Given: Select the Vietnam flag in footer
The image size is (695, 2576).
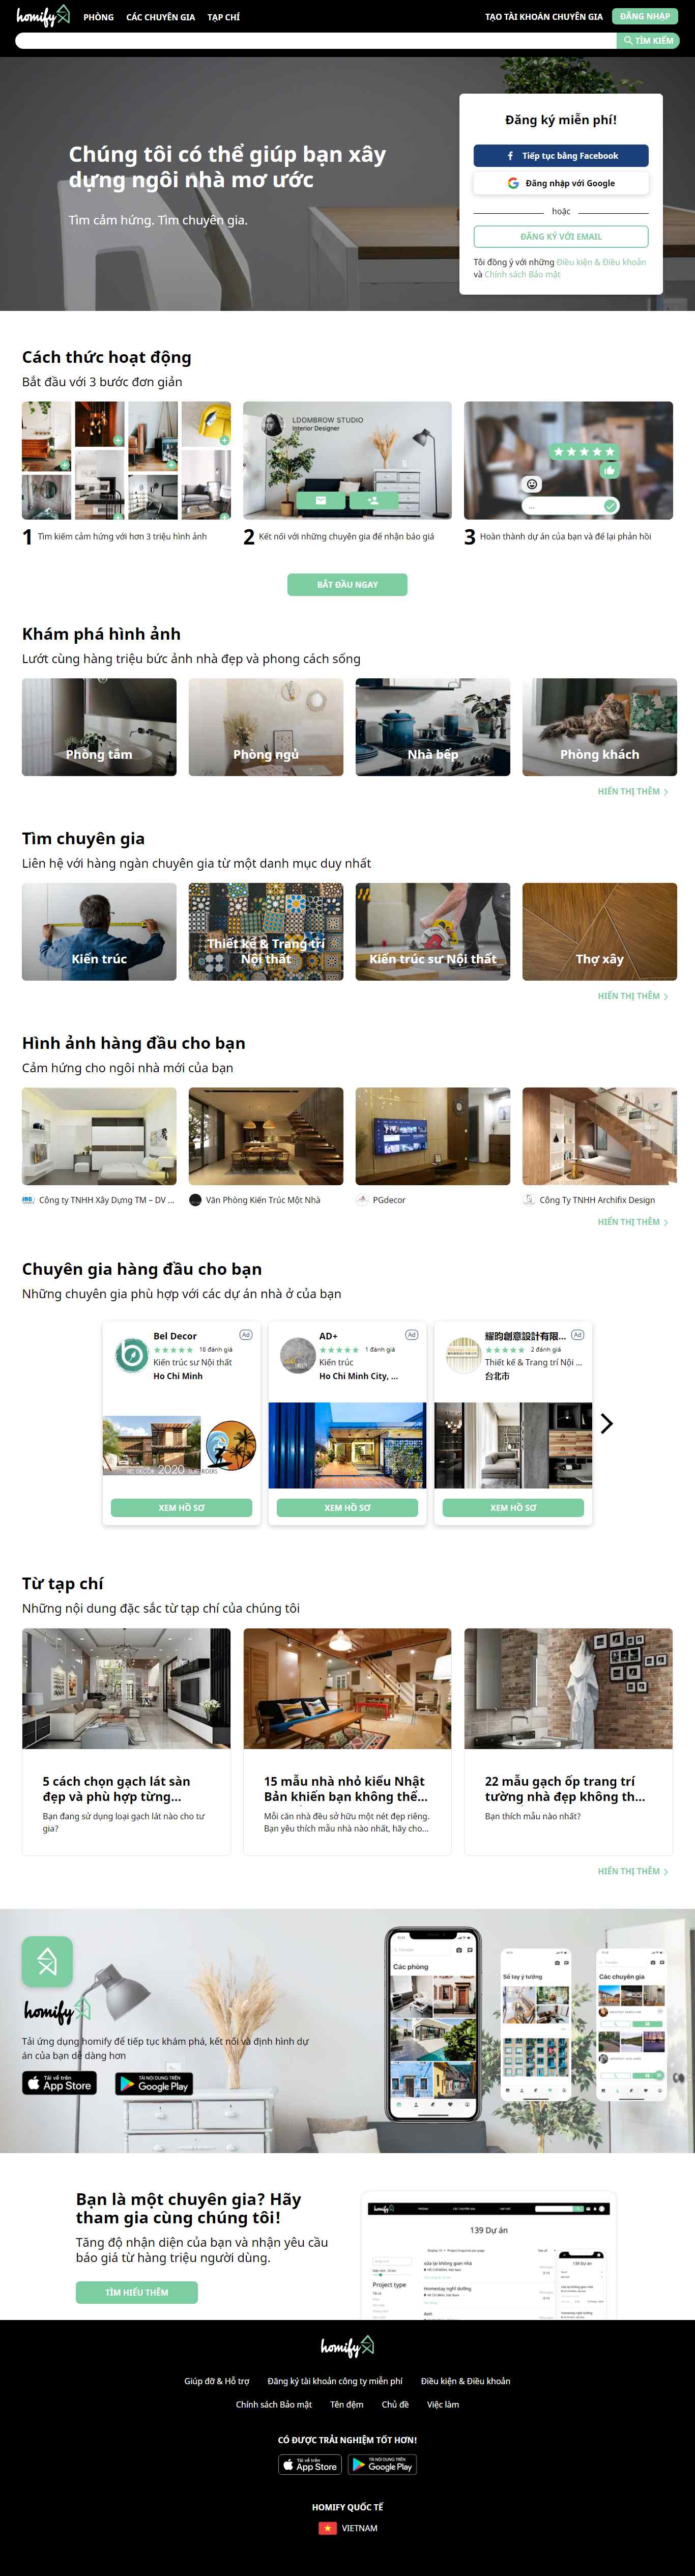Looking at the screenshot, I should coord(327,2528).
